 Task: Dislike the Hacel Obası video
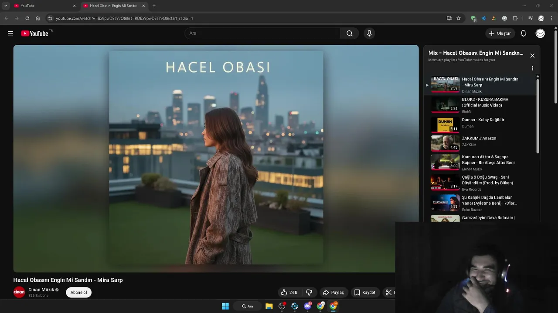point(309,293)
